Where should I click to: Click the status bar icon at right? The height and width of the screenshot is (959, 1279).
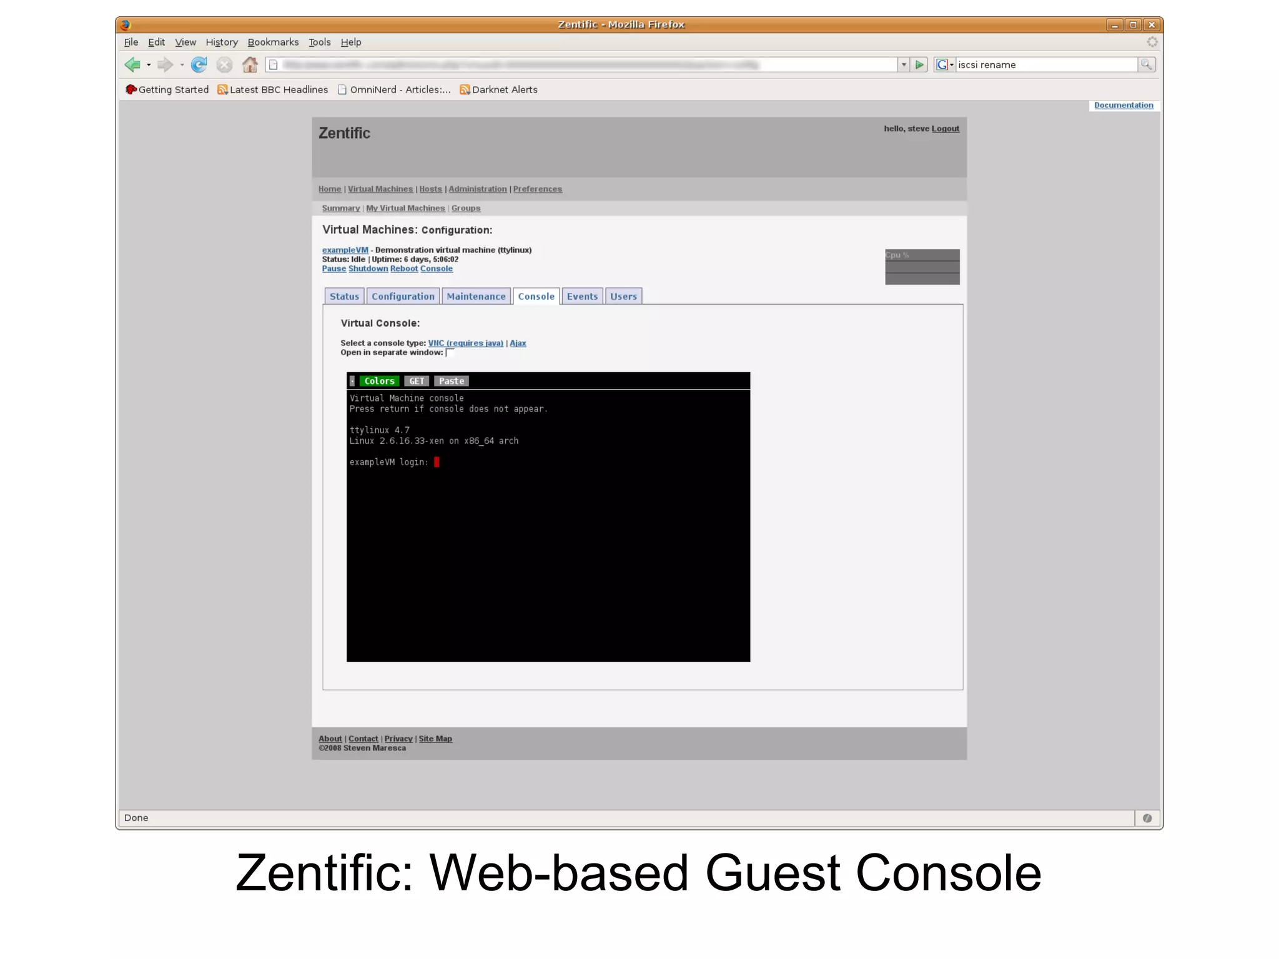1147,818
